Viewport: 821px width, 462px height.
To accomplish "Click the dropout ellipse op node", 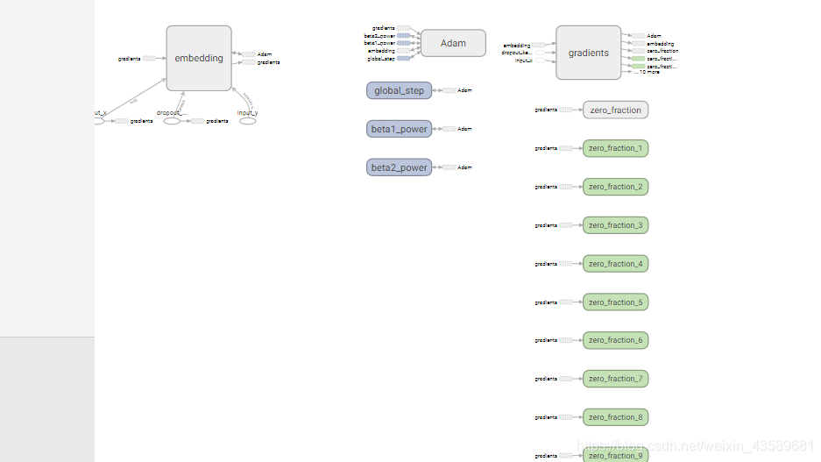I will coord(172,121).
